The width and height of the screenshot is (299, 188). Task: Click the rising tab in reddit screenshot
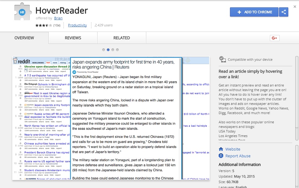point(63,63)
